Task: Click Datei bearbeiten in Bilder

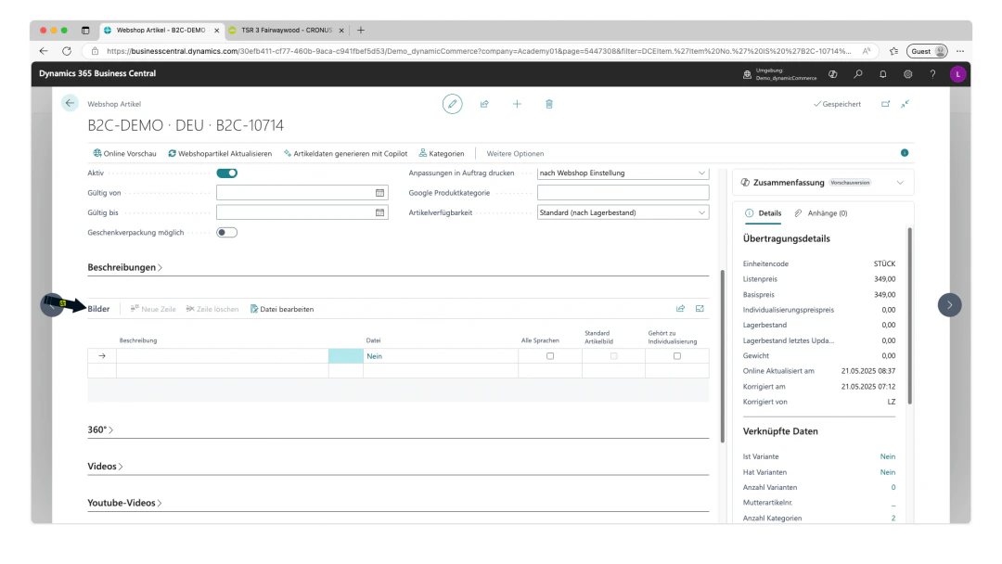Action: (282, 309)
